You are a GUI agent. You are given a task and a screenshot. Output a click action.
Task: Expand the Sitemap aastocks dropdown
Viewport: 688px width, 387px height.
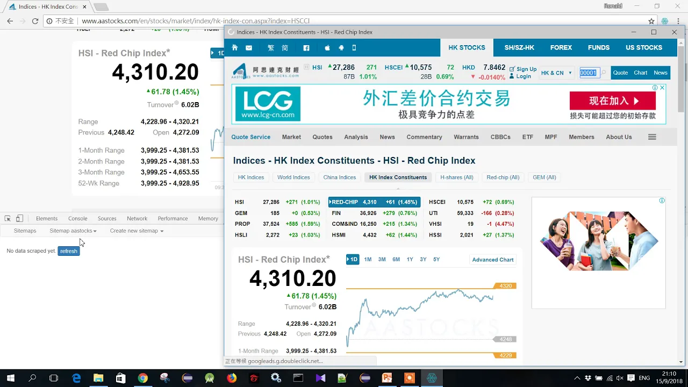point(73,231)
